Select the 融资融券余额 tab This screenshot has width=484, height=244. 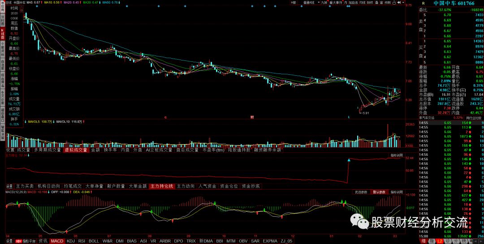(x=268, y=150)
